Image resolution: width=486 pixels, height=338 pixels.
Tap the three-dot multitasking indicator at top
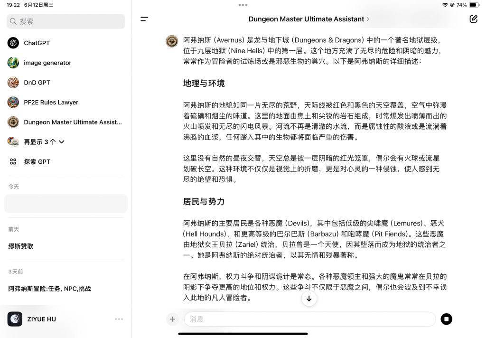243,5
